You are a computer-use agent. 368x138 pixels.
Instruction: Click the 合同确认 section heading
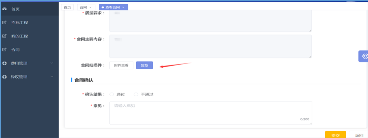coord(84,80)
